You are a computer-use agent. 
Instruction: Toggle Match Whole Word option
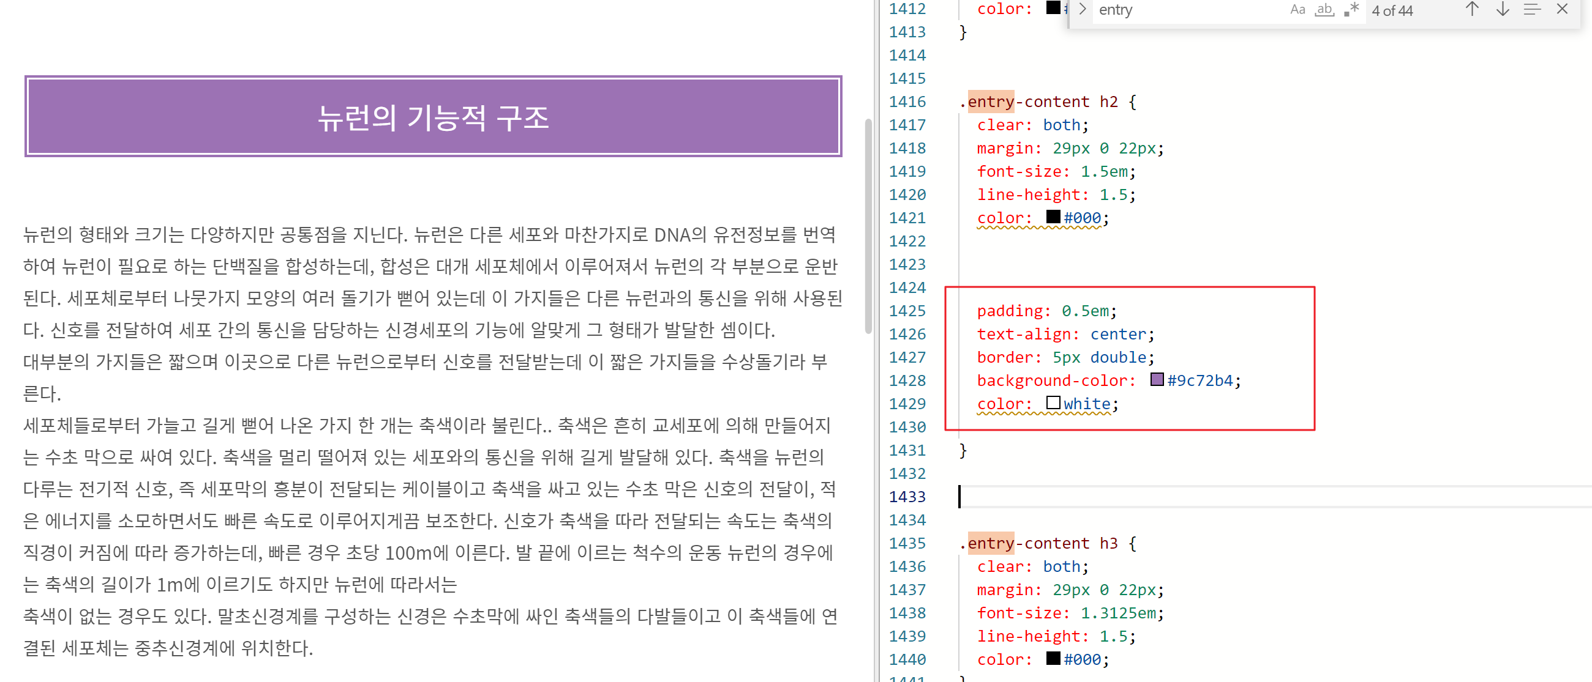[1324, 9]
